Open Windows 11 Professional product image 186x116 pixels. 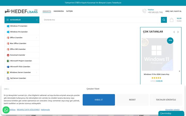tap(157, 54)
